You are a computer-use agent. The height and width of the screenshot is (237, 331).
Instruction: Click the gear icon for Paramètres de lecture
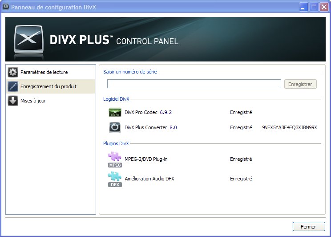pos(13,72)
